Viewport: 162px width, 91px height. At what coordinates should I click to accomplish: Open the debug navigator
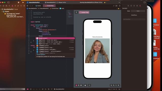click(x=18, y=6)
